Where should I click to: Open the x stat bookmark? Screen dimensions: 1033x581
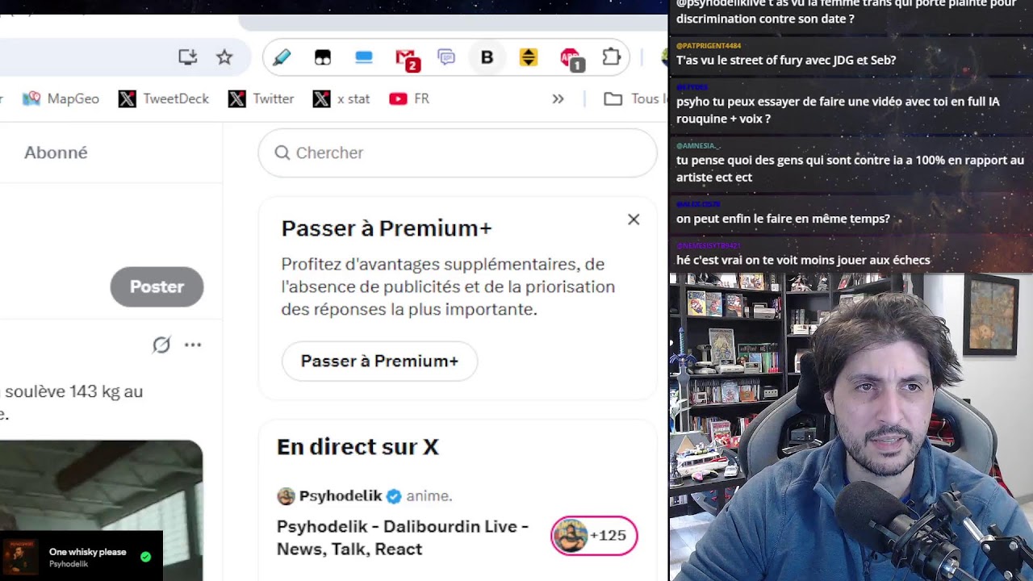341,98
